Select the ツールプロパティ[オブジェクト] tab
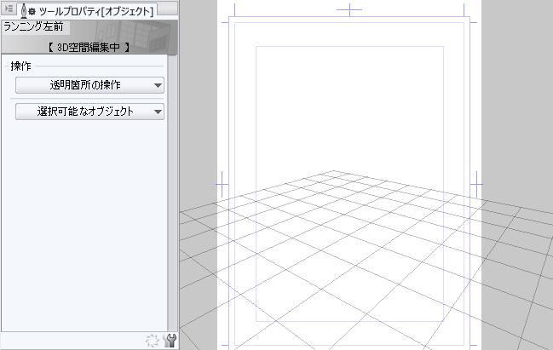553x350 pixels. [x=87, y=10]
